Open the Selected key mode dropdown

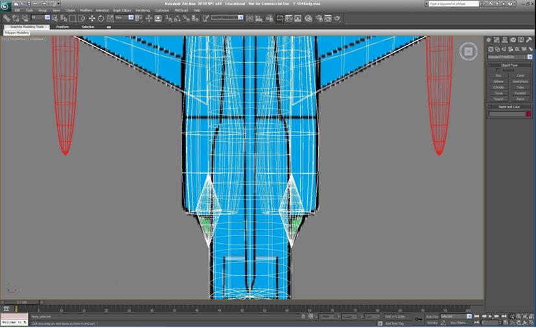pyautogui.click(x=456, y=316)
